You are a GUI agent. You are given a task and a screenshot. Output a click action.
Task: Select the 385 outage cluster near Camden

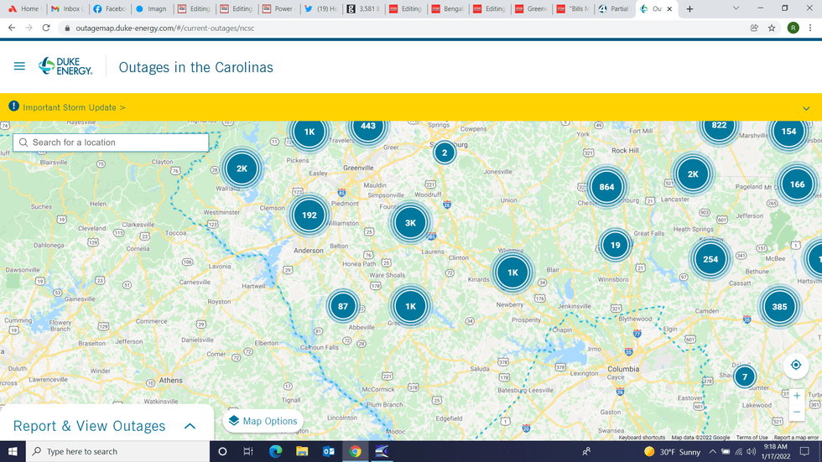point(779,306)
